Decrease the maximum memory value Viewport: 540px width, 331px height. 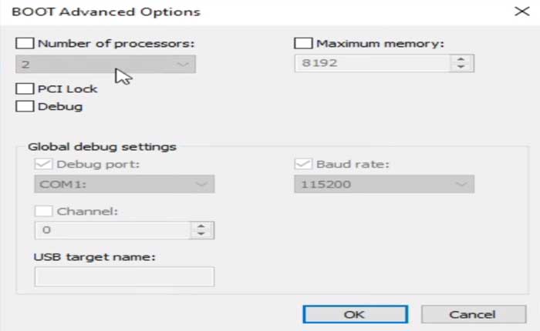point(461,69)
